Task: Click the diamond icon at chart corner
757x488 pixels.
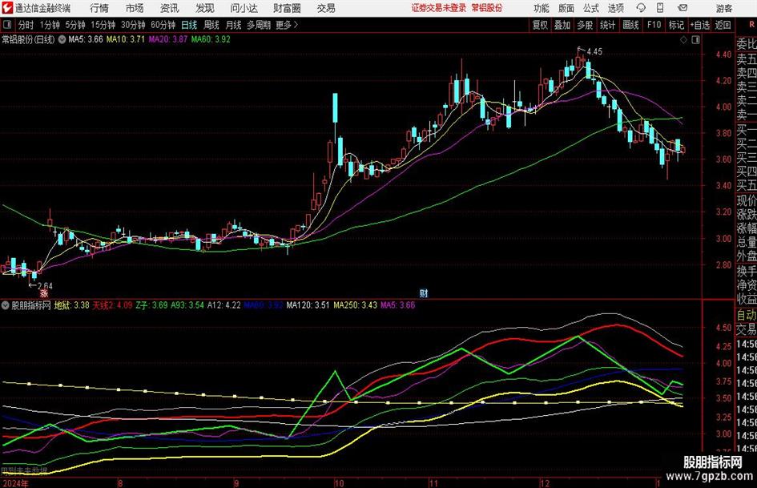Action: [x=683, y=40]
